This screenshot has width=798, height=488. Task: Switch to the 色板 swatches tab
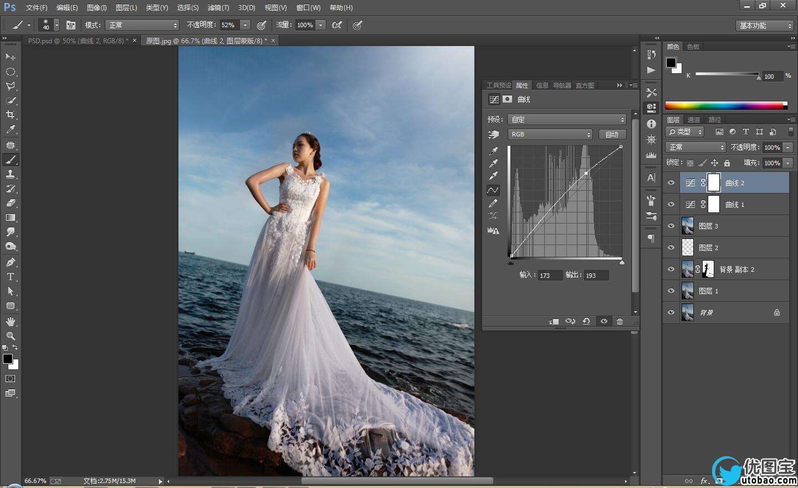[693, 47]
